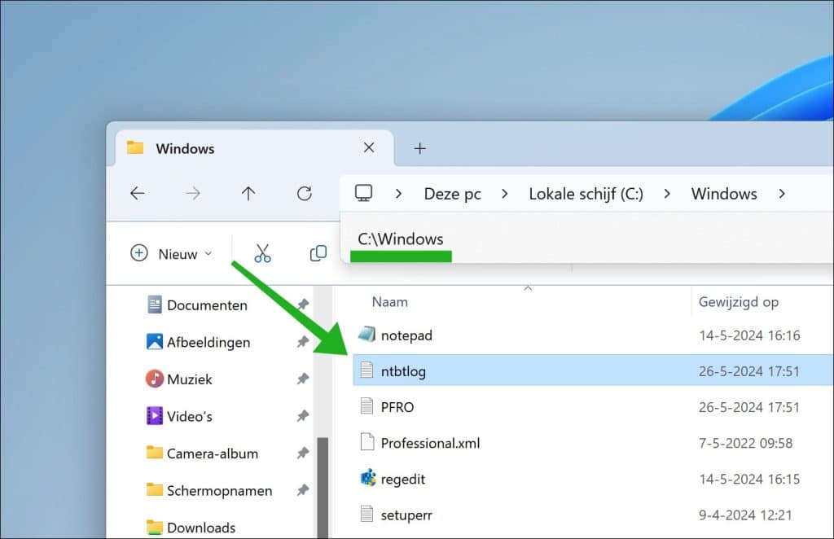Expand chevron after Lokale schijf (C:)
The width and height of the screenshot is (834, 539).
[666, 194]
